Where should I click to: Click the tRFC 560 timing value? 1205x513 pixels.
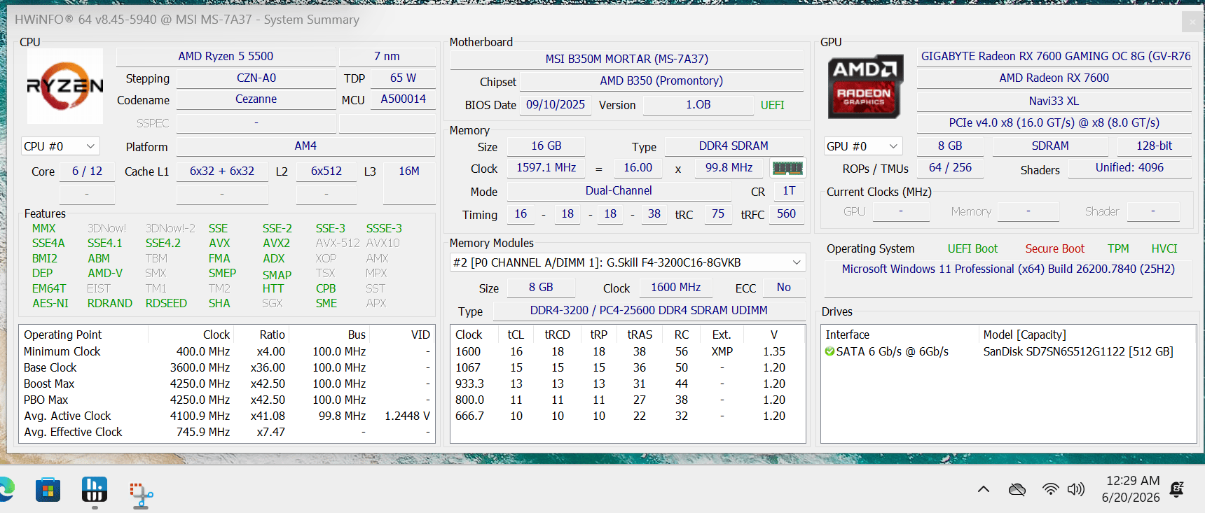786,214
